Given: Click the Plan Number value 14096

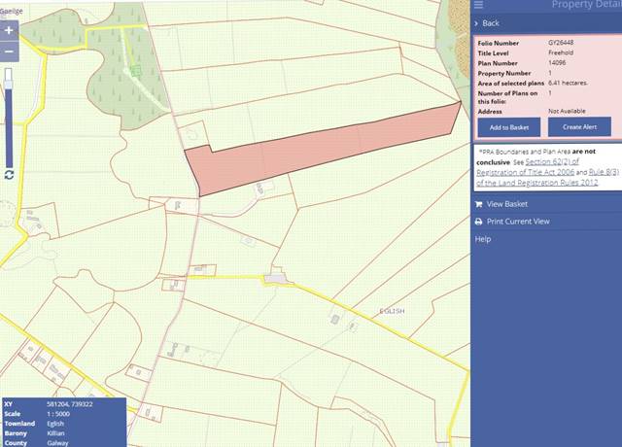Looking at the screenshot, I should tap(557, 62).
